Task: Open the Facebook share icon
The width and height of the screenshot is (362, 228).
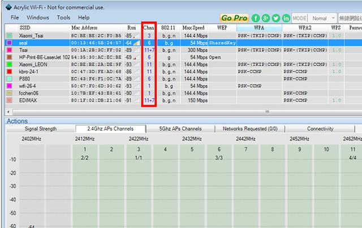Action: pyautogui.click(x=256, y=18)
